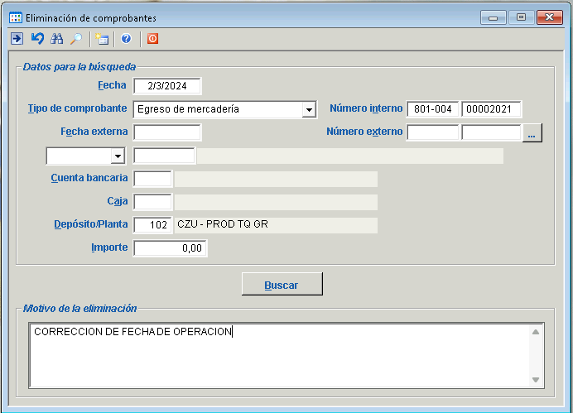
Task: Click the ellipsis button beside Número externo
Action: click(532, 132)
